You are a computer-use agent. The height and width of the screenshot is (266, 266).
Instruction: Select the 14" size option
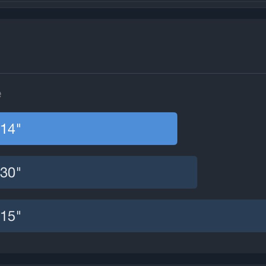[87, 129]
